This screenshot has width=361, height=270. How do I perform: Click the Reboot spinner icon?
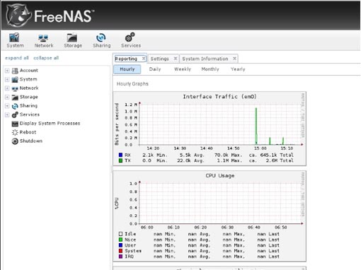point(15,132)
